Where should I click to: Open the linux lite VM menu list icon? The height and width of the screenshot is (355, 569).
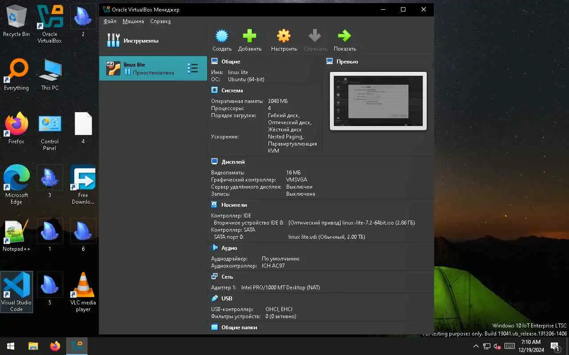[192, 68]
